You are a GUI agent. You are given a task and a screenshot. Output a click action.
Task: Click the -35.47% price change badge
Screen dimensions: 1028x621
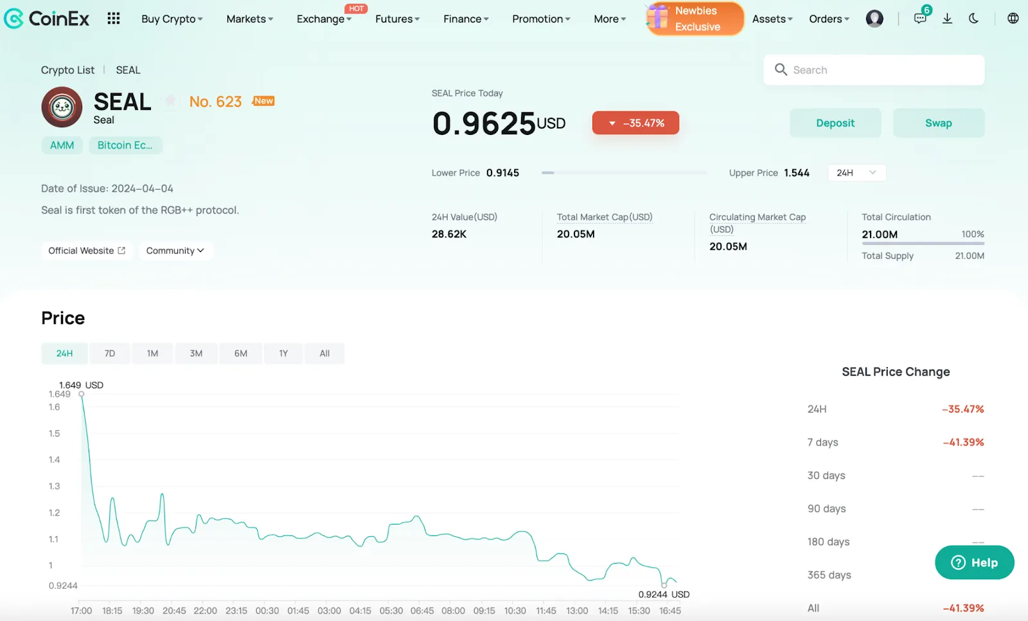pos(635,123)
